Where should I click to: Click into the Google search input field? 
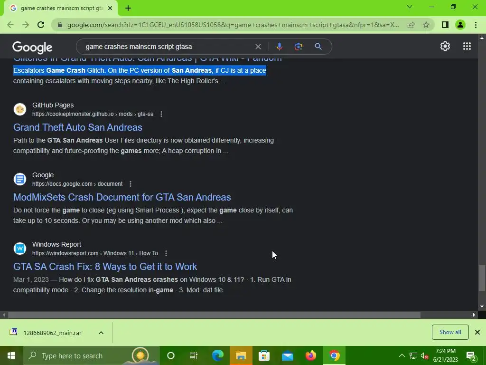(168, 47)
